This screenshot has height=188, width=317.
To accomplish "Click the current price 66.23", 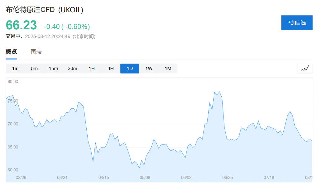I will [21, 25].
